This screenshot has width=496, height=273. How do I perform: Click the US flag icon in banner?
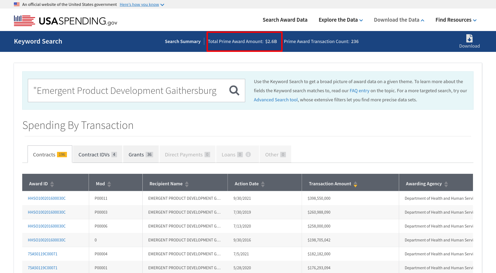coord(17,4)
